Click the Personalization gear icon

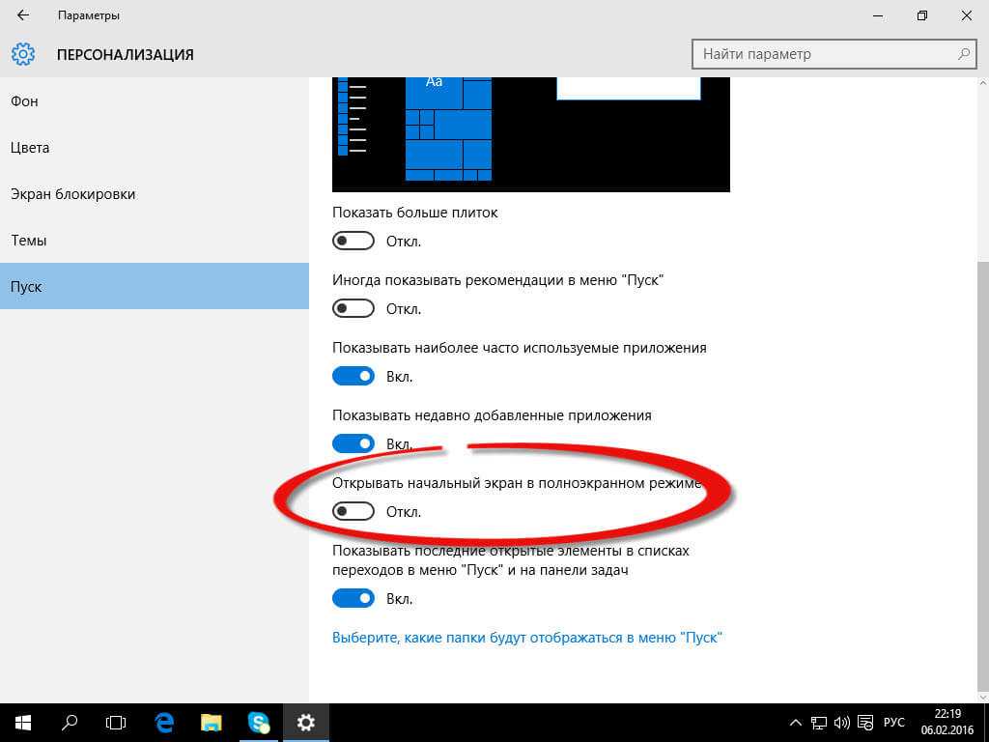point(23,54)
